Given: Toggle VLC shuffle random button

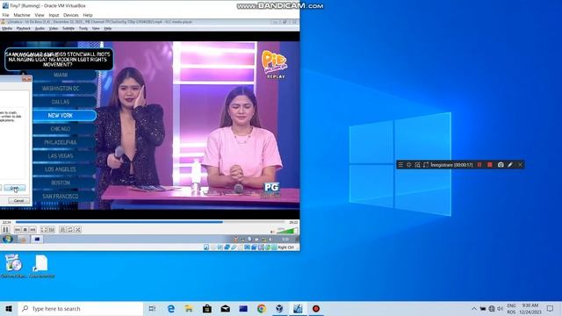Looking at the screenshot, I should (x=78, y=230).
